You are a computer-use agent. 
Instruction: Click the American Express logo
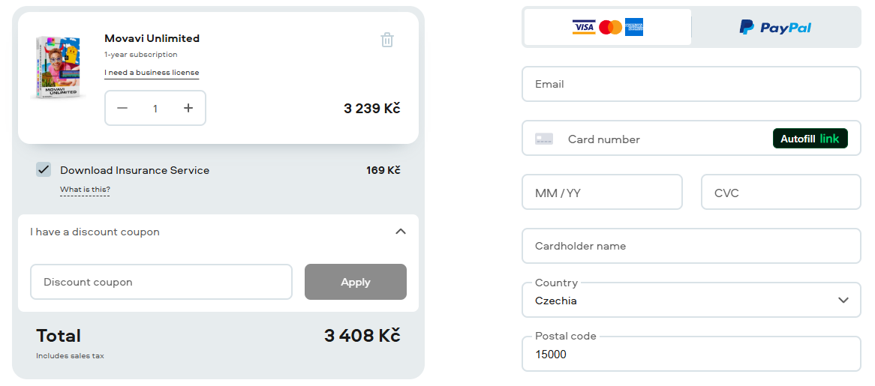pos(634,28)
